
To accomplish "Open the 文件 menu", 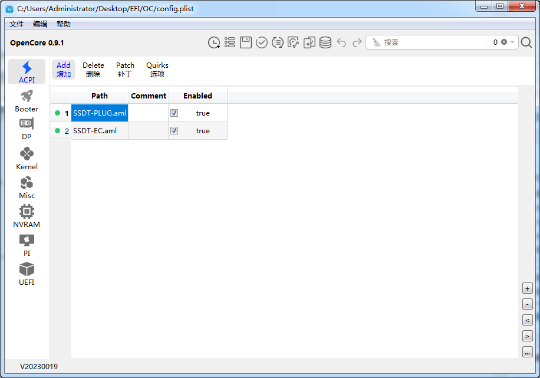I will pyautogui.click(x=17, y=24).
